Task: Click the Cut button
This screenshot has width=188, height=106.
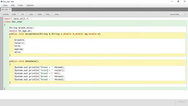Action: click(22, 14)
